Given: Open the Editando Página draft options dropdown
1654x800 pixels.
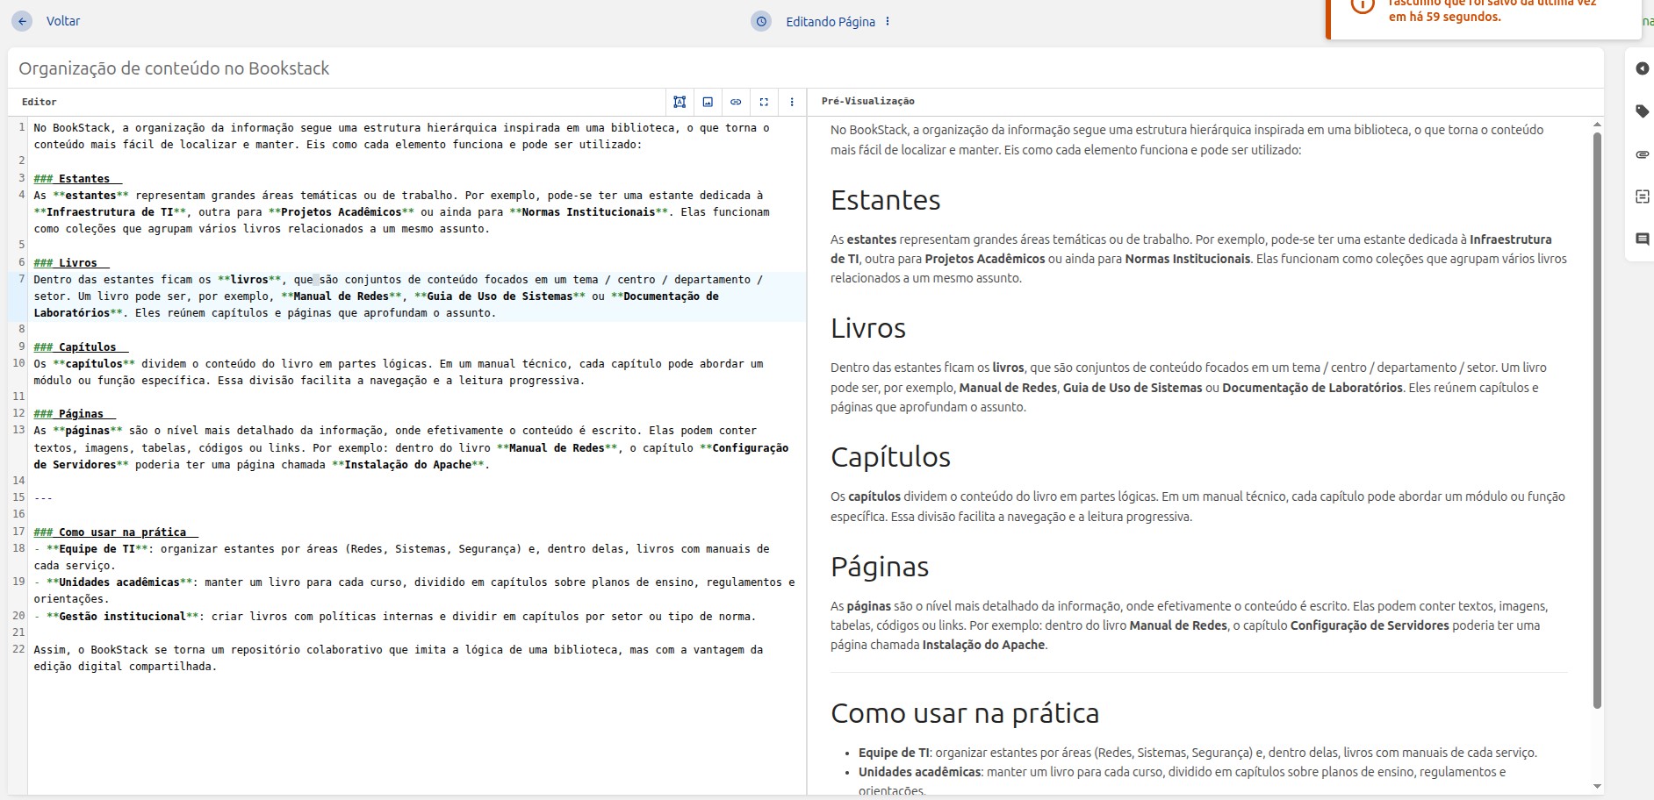Looking at the screenshot, I should 888,21.
